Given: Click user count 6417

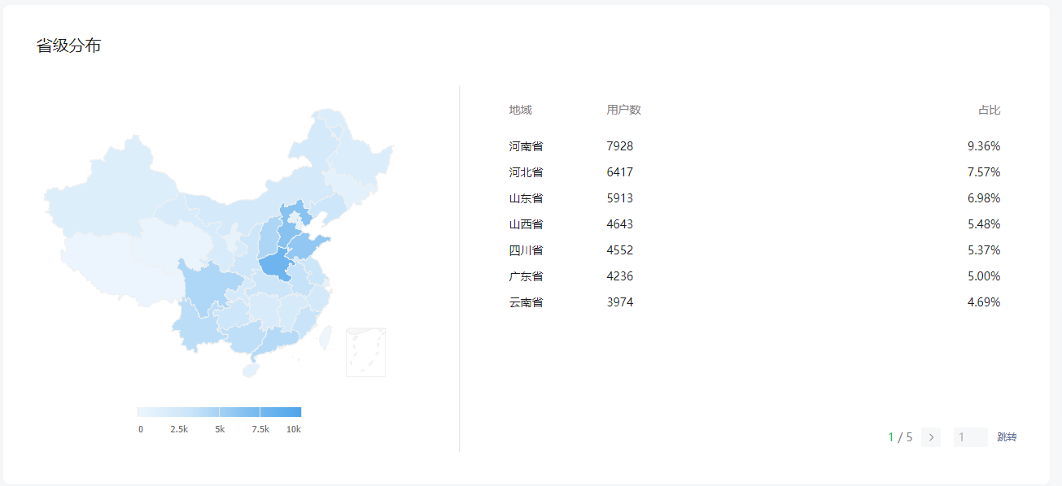Looking at the screenshot, I should pos(620,172).
